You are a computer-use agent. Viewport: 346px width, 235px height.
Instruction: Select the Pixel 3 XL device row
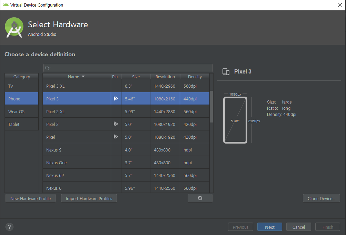tap(126, 86)
